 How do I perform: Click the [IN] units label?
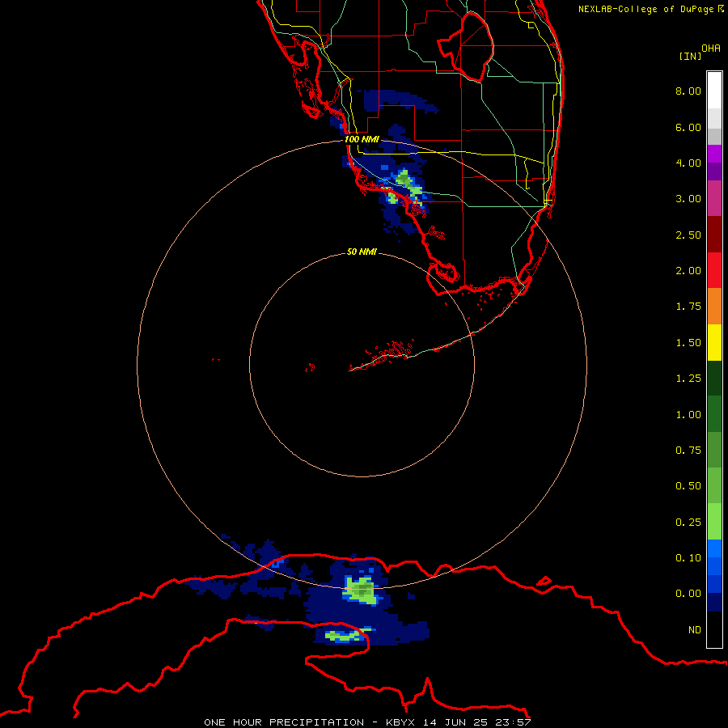click(x=690, y=56)
